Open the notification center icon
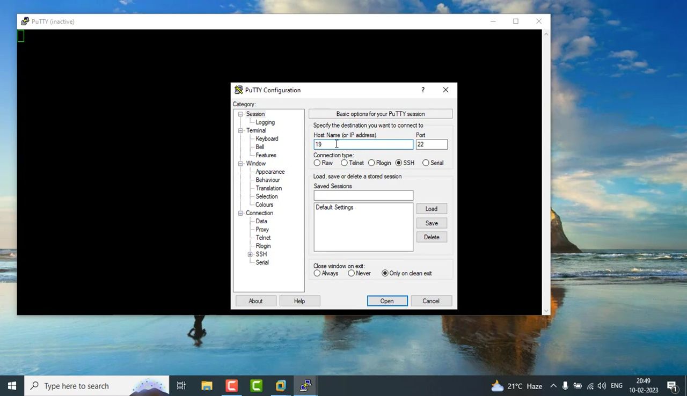 [672, 386]
